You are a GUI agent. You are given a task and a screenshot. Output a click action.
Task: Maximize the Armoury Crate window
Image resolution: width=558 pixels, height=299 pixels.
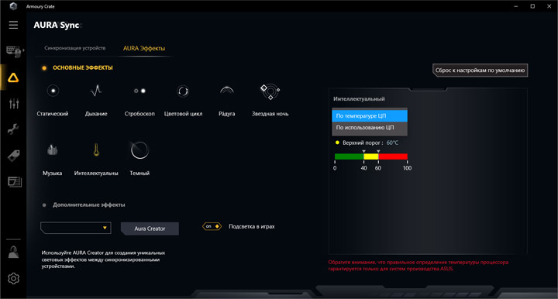pos(532,6)
